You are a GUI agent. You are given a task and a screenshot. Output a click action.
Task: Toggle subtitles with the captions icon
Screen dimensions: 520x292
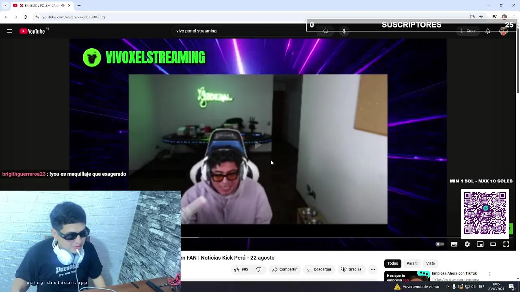pyautogui.click(x=454, y=244)
